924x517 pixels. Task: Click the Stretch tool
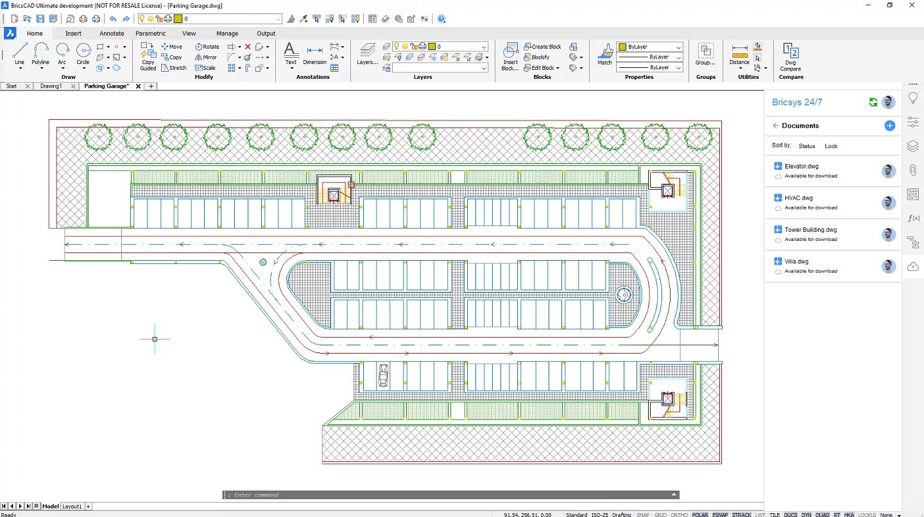click(174, 67)
